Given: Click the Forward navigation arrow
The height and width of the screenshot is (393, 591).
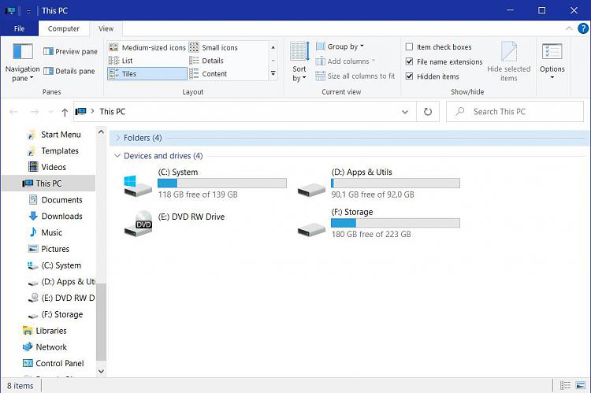Looking at the screenshot, I should coord(35,112).
